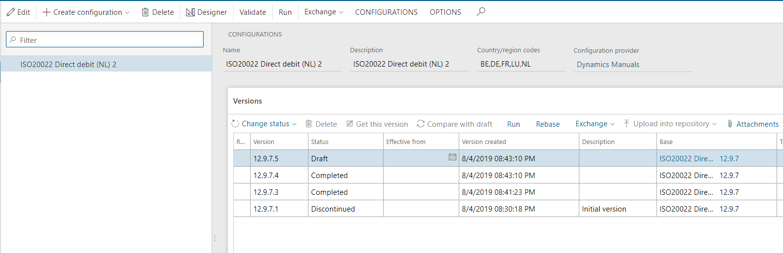Open the CONFIGURATIONS menu tab
783x253 pixels.
coord(386,12)
